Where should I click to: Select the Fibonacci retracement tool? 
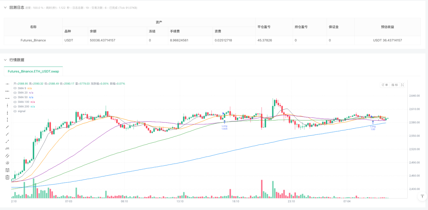click(7, 170)
